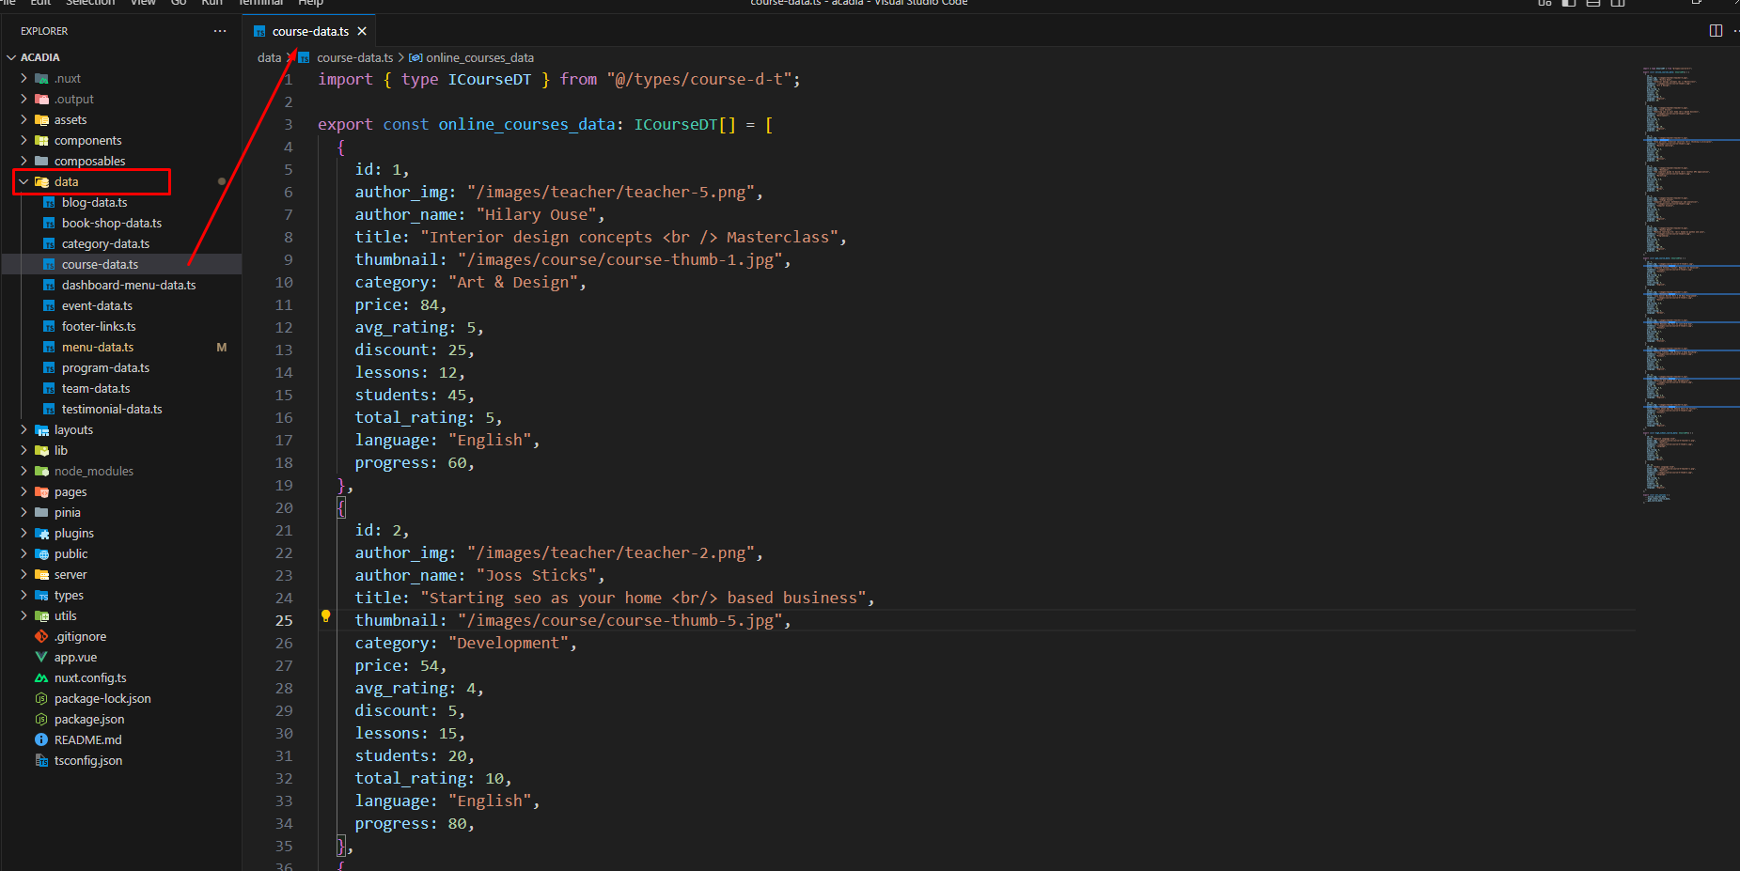
Task: Open the Selection menu
Action: (x=90, y=3)
